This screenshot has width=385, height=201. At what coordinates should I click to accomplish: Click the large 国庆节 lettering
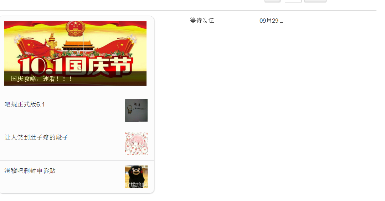(x=98, y=66)
